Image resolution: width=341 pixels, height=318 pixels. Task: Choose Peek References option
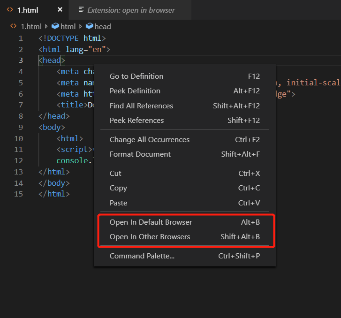(x=136, y=121)
